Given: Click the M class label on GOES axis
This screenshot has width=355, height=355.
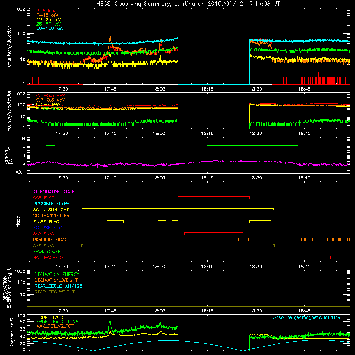Looking at the screenshot, I should coord(24,138).
